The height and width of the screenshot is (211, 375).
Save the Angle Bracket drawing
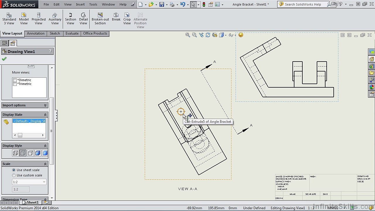[x=161, y=4]
